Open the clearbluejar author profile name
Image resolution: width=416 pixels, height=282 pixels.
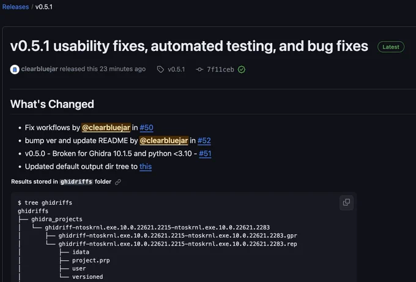click(x=39, y=69)
